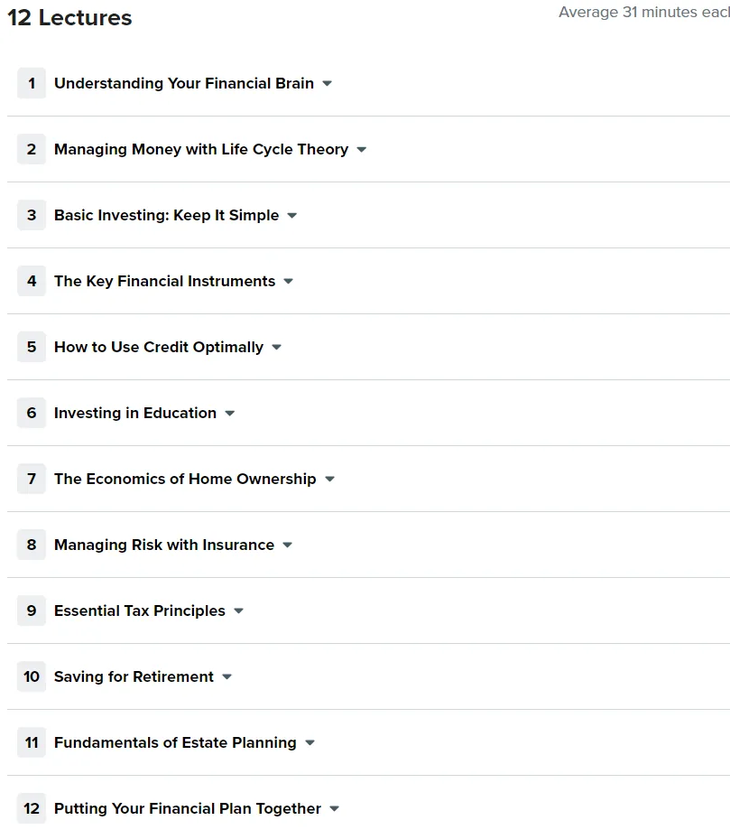Expand the Understanding Your Financial Brain arrow
This screenshot has height=839, width=730.
(x=328, y=83)
